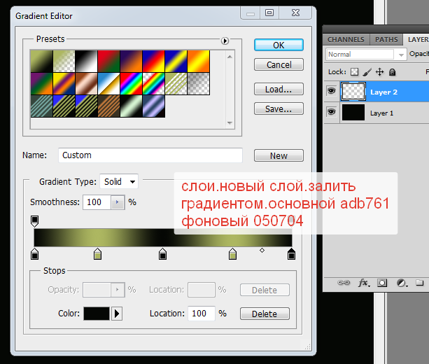Click the link layers icon

[344, 282]
